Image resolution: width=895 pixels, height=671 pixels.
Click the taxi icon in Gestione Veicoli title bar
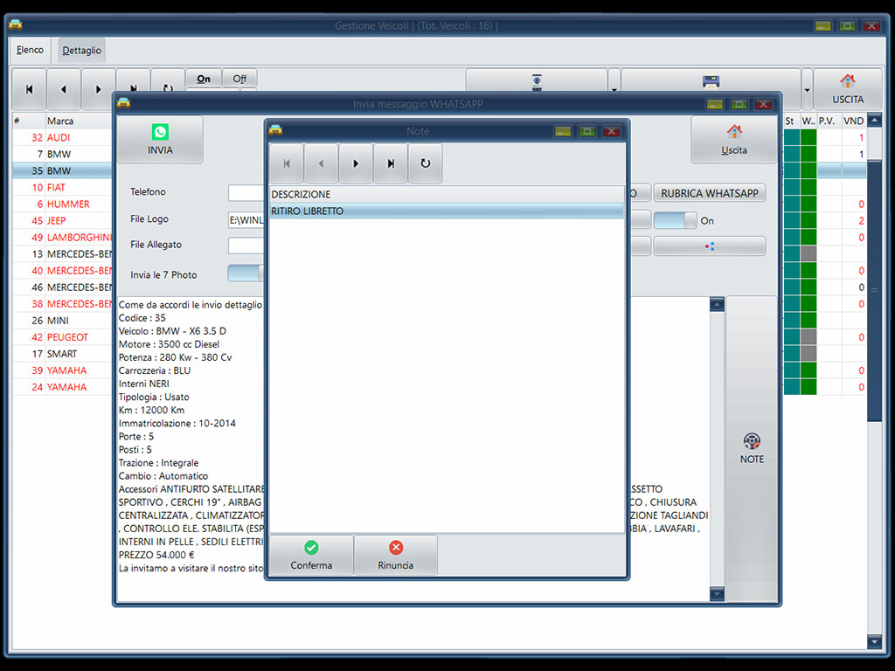[16, 24]
